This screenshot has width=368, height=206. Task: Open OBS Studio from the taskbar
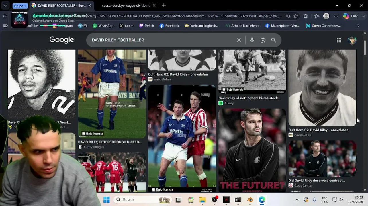(x=214, y=200)
